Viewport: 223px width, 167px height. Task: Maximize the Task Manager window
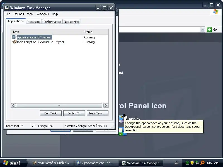pos(105,8)
